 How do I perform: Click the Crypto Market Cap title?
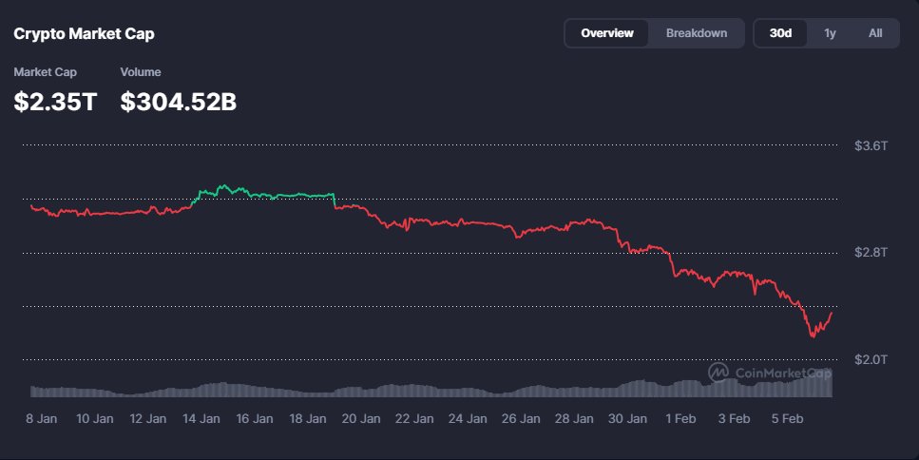(84, 33)
